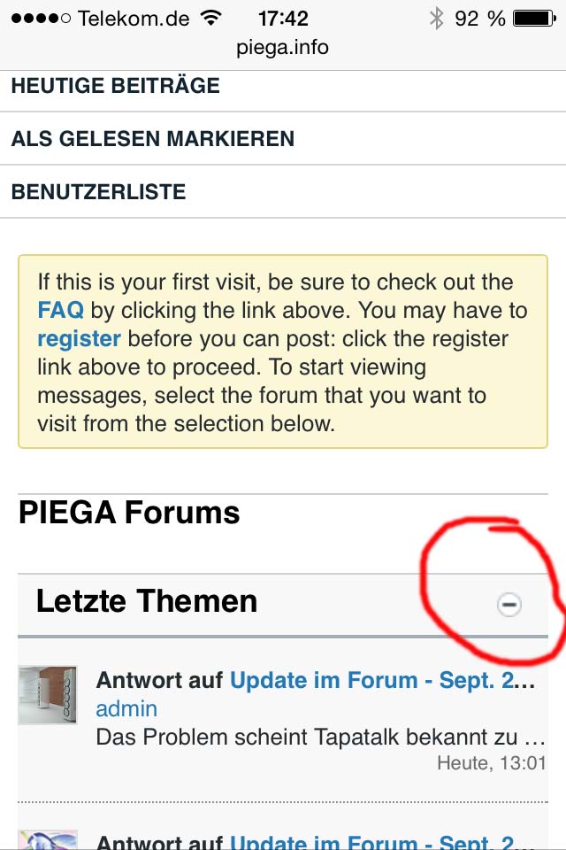Open the second Update im Forum link

[382, 842]
